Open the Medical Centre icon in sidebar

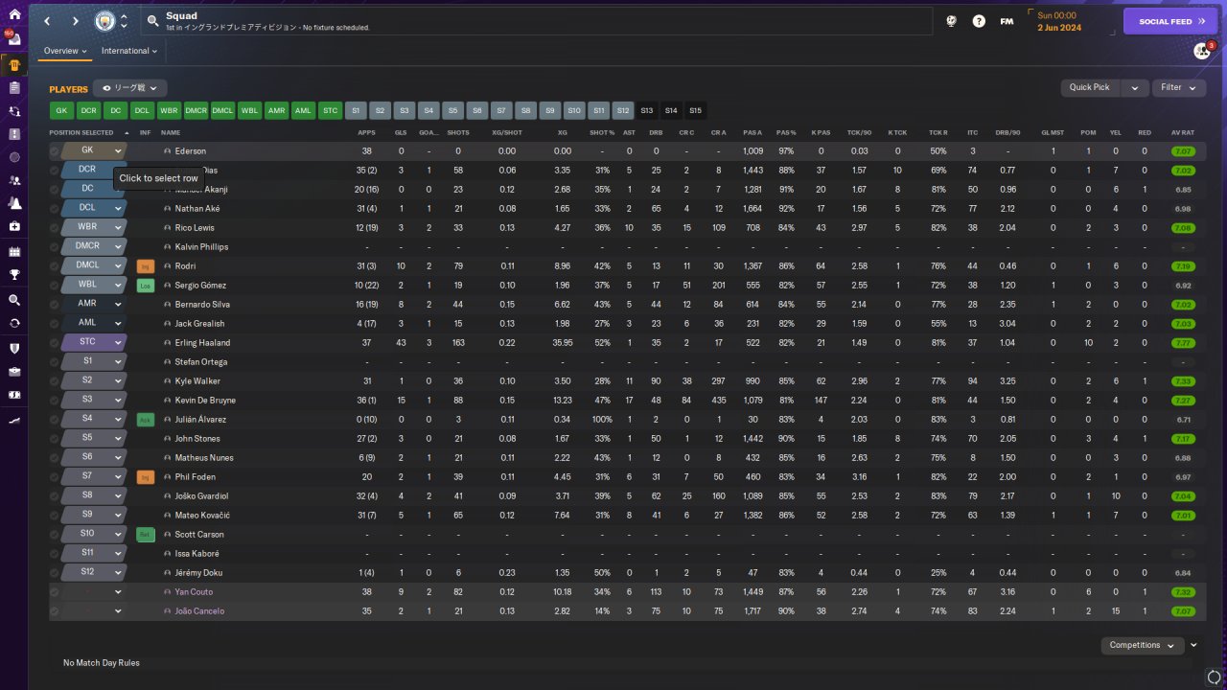(x=14, y=226)
